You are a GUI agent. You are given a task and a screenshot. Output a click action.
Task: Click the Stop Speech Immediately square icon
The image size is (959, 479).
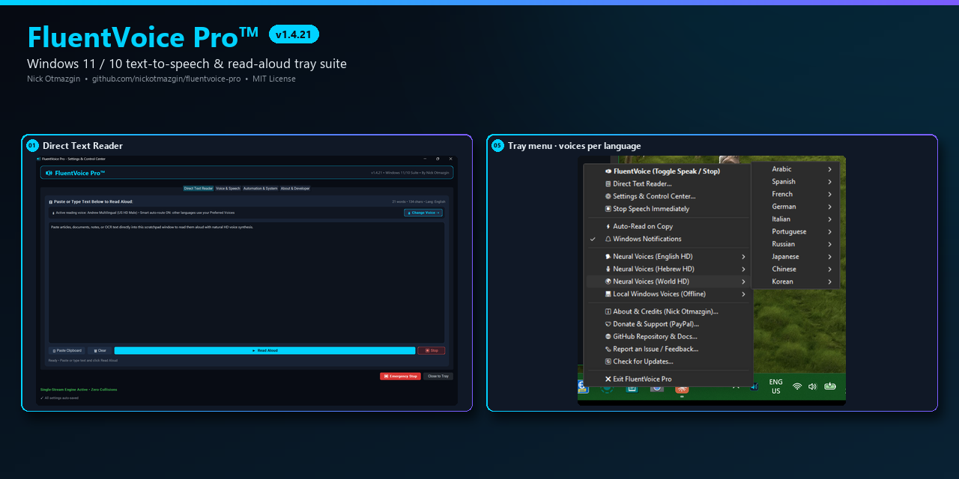[608, 209]
